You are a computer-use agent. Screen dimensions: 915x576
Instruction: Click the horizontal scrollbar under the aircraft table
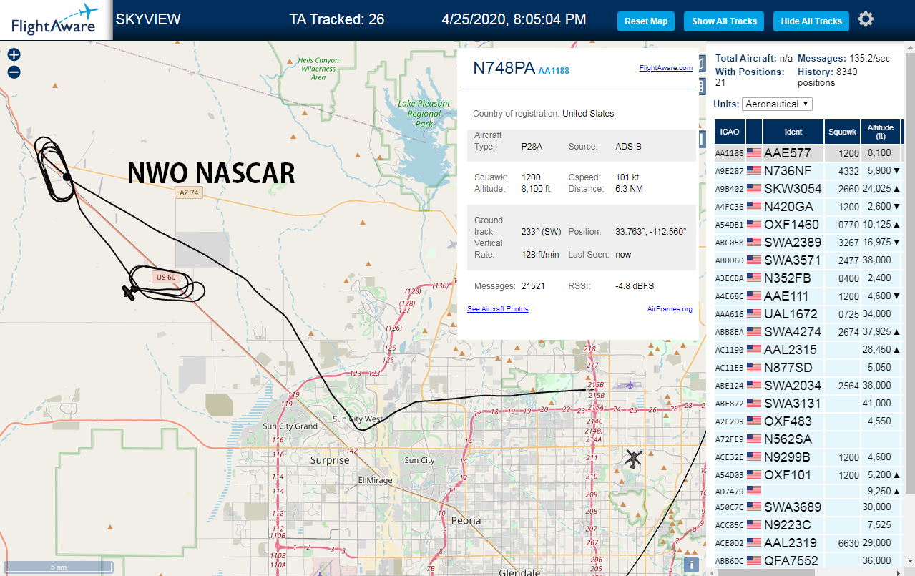click(x=765, y=572)
